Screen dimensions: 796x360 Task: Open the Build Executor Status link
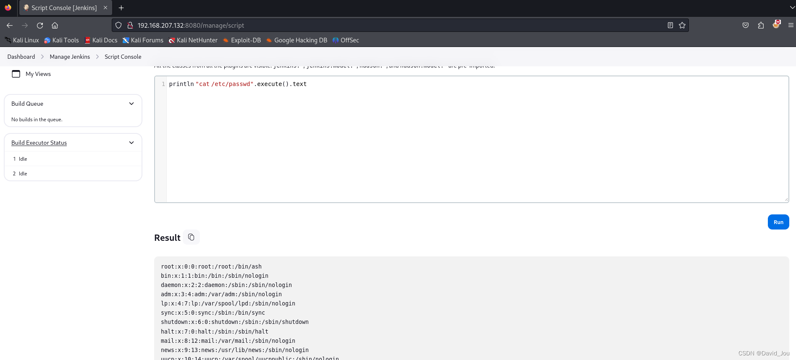[39, 143]
